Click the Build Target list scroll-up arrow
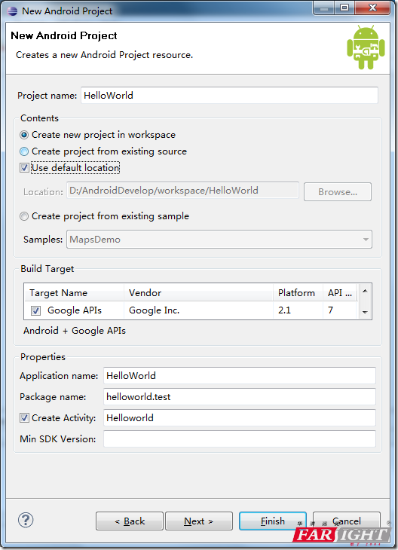This screenshot has width=398, height=550. (x=365, y=291)
